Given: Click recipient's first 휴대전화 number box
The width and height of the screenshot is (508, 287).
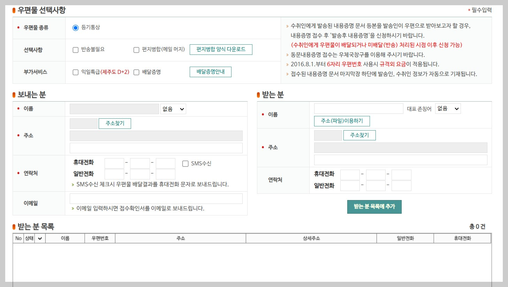Looking at the screenshot, I should click(350, 175).
